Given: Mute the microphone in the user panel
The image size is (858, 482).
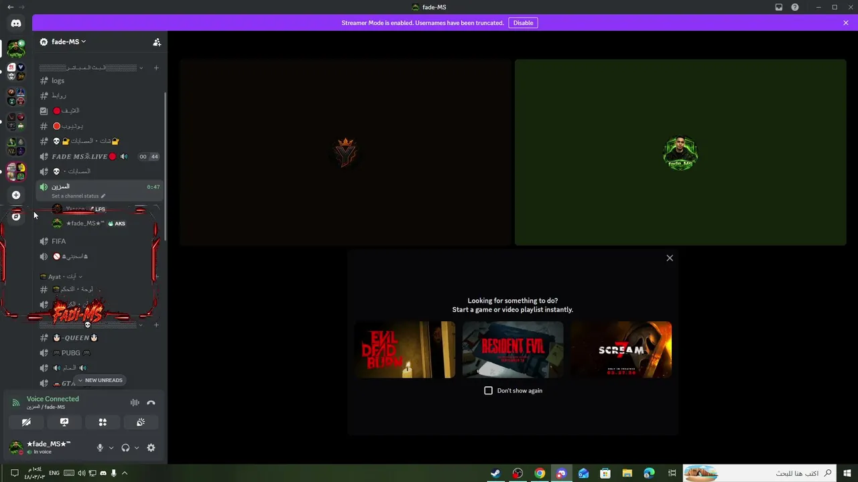Looking at the screenshot, I should pos(100,448).
